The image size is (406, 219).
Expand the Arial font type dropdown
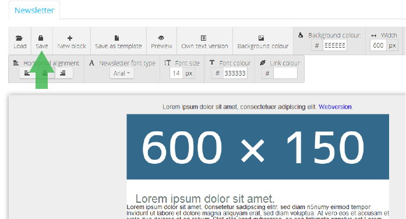(x=122, y=73)
